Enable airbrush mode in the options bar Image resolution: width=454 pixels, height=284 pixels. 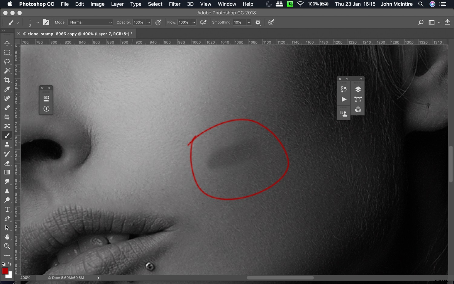coord(203,22)
